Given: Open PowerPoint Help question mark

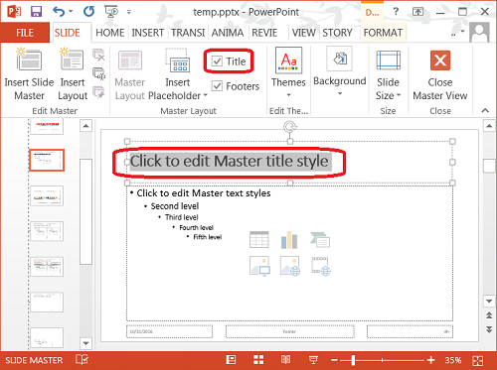Looking at the screenshot, I should coord(396,12).
